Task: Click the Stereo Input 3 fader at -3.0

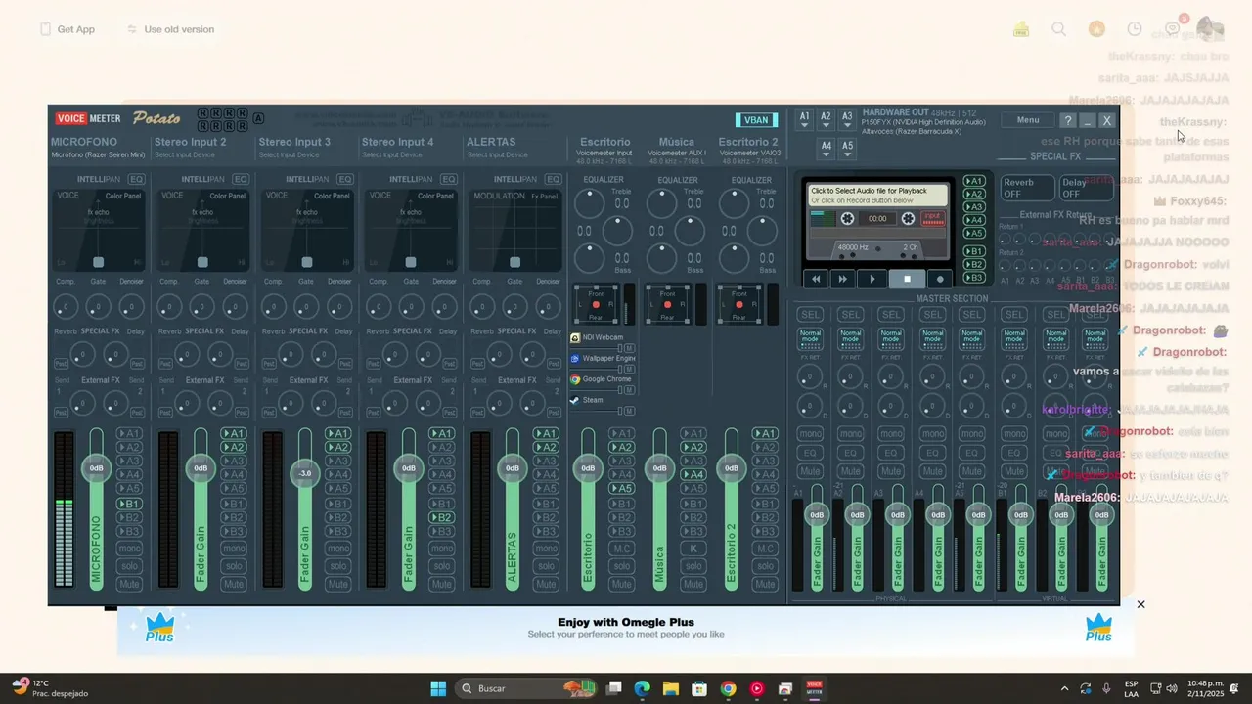Action: coord(304,473)
